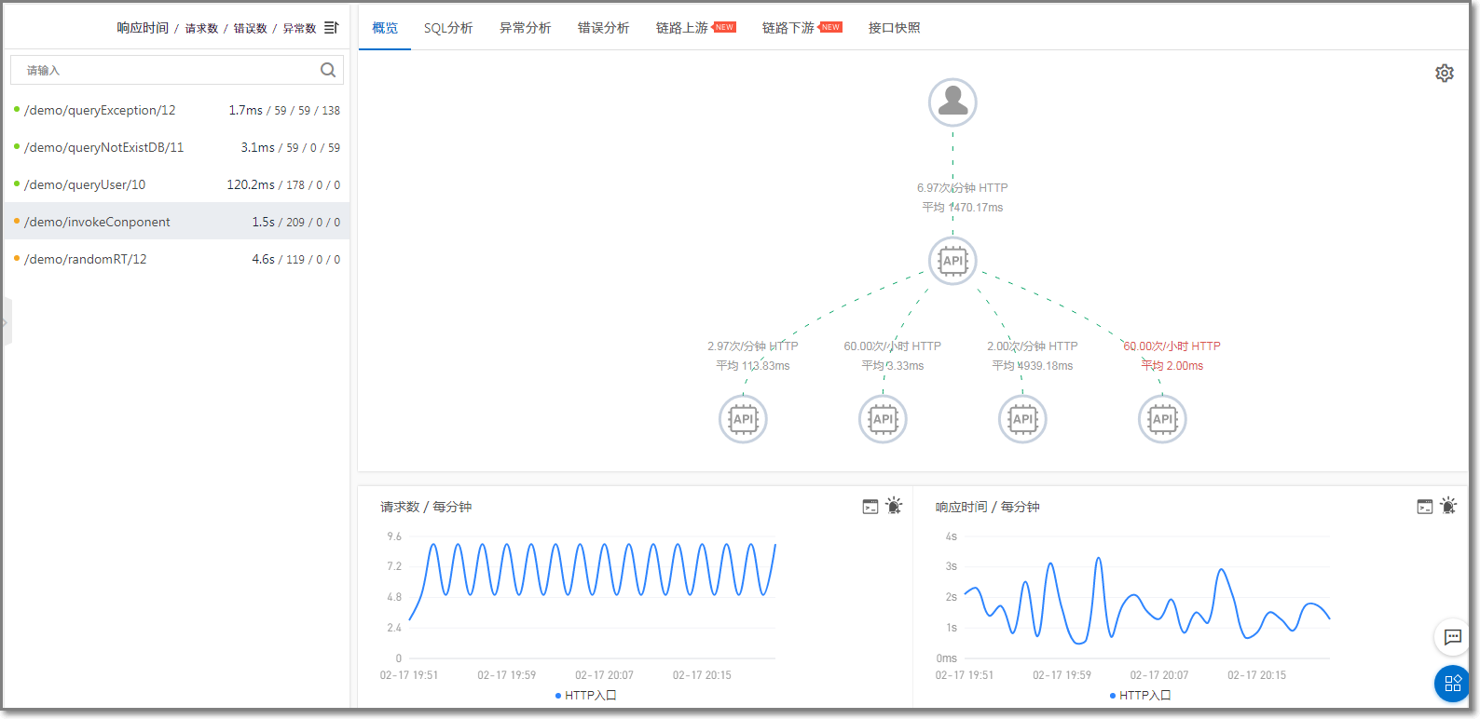
Task: Create alert icon on 请求数 chart
Action: 894,506
